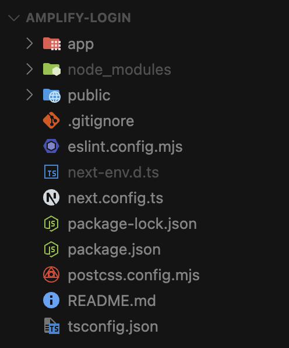Click the orange git icon beside .gitignore
The height and width of the screenshot is (348, 289).
point(51,120)
